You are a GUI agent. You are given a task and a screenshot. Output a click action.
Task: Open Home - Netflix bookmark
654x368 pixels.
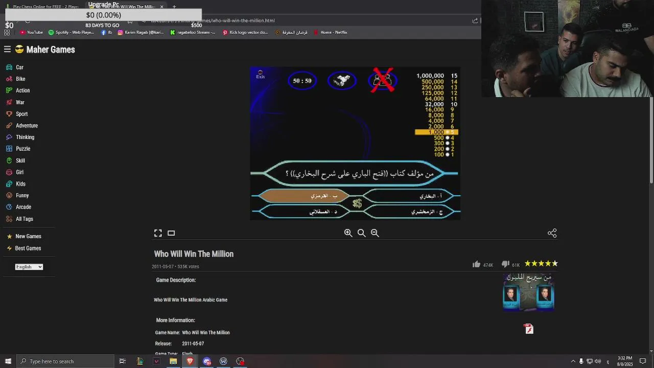(x=330, y=32)
